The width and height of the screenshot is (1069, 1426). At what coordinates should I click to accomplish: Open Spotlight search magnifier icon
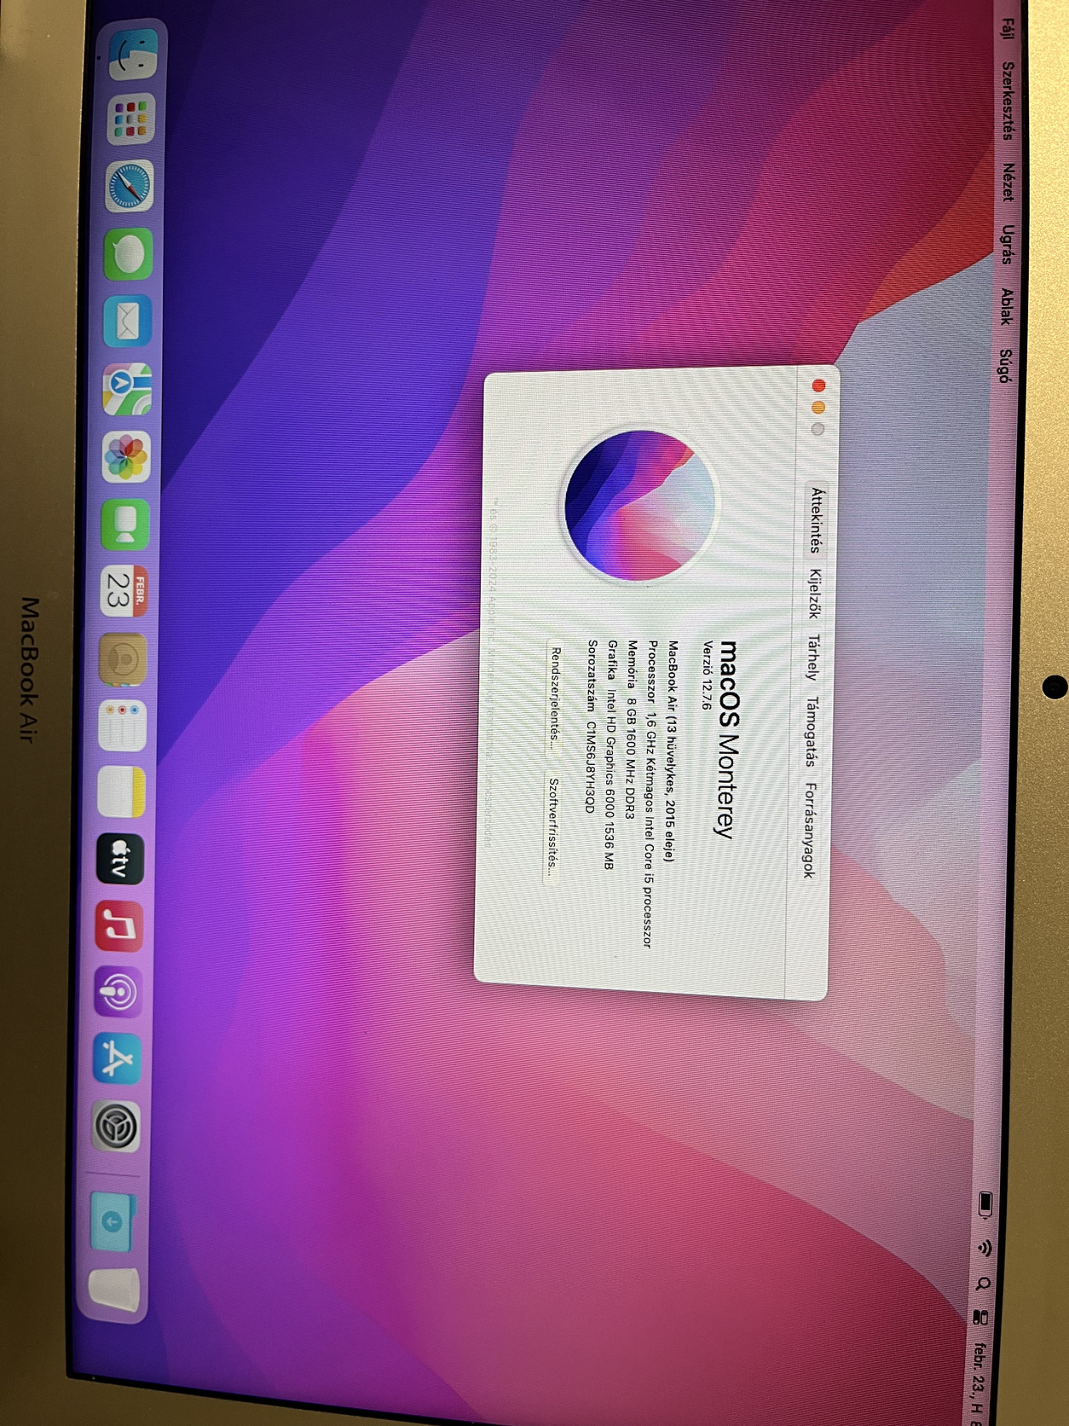(x=983, y=1284)
